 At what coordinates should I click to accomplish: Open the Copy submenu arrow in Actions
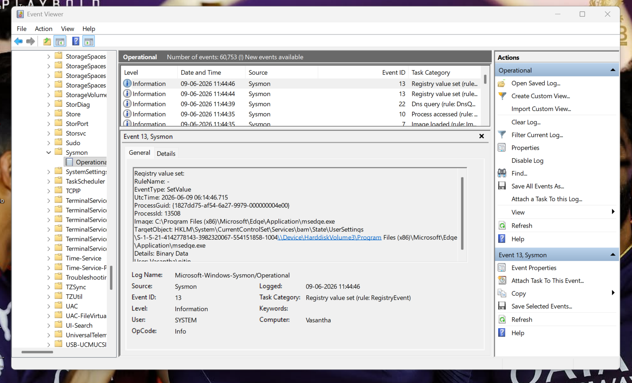[613, 293]
